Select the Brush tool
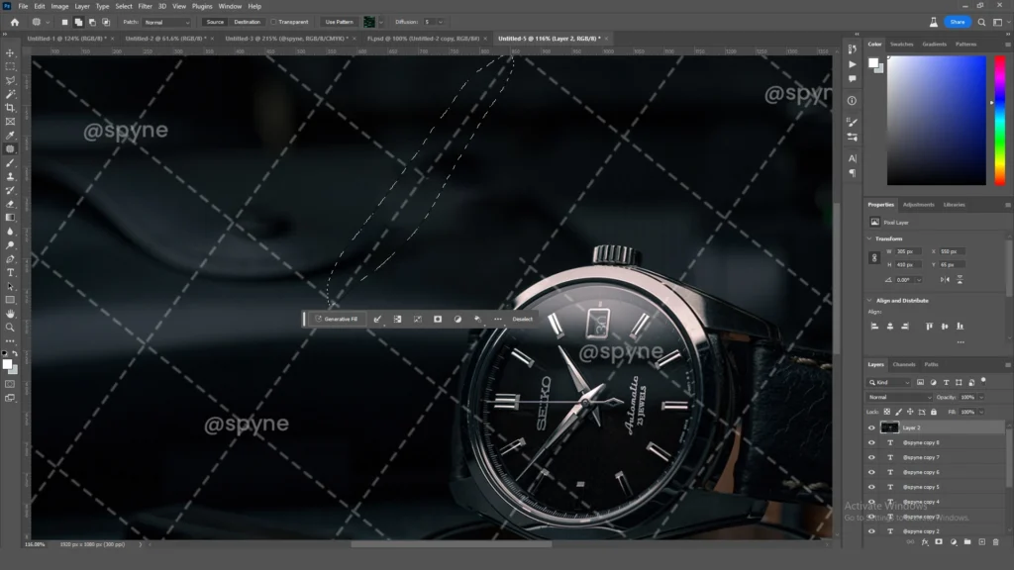 pos(10,163)
